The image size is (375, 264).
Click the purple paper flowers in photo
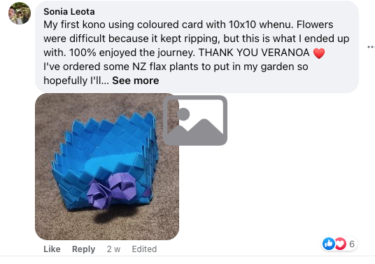coord(111,190)
